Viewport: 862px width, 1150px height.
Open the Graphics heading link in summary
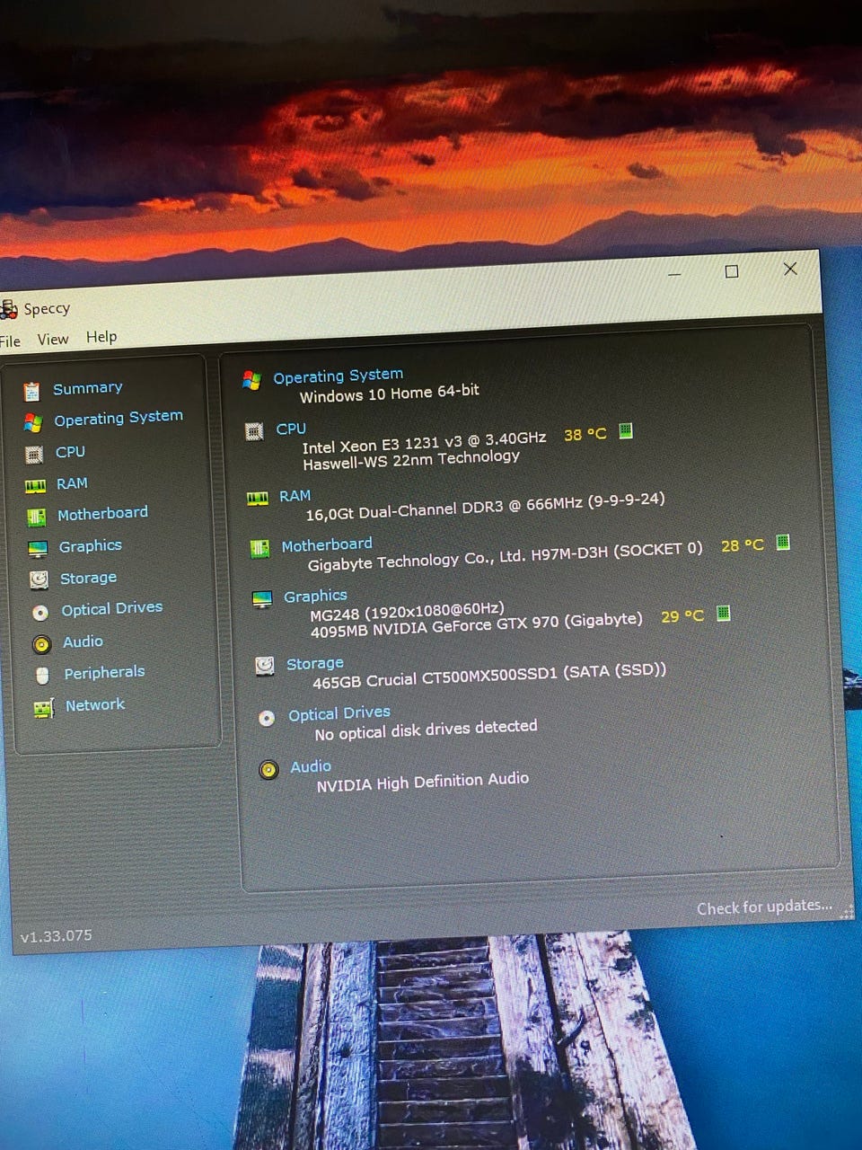pyautogui.click(x=315, y=596)
